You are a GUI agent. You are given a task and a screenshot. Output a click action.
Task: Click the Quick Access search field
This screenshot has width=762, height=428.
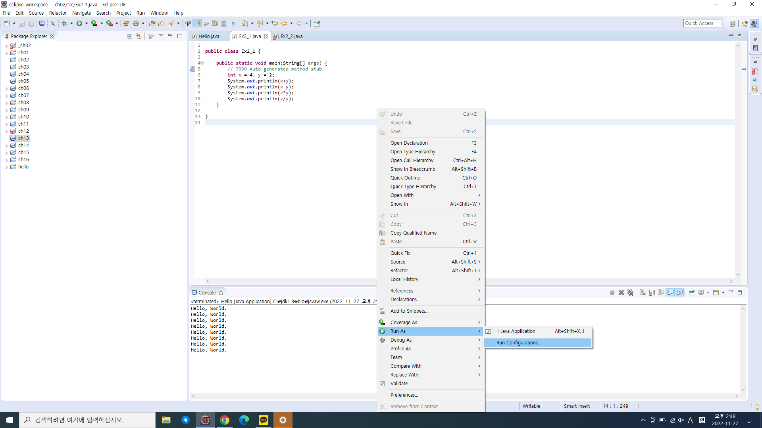[x=702, y=23]
